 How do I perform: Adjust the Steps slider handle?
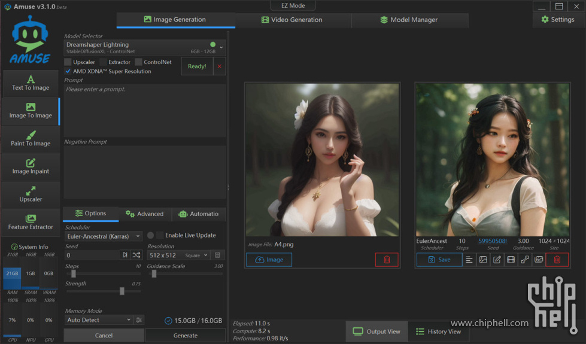point(74,274)
